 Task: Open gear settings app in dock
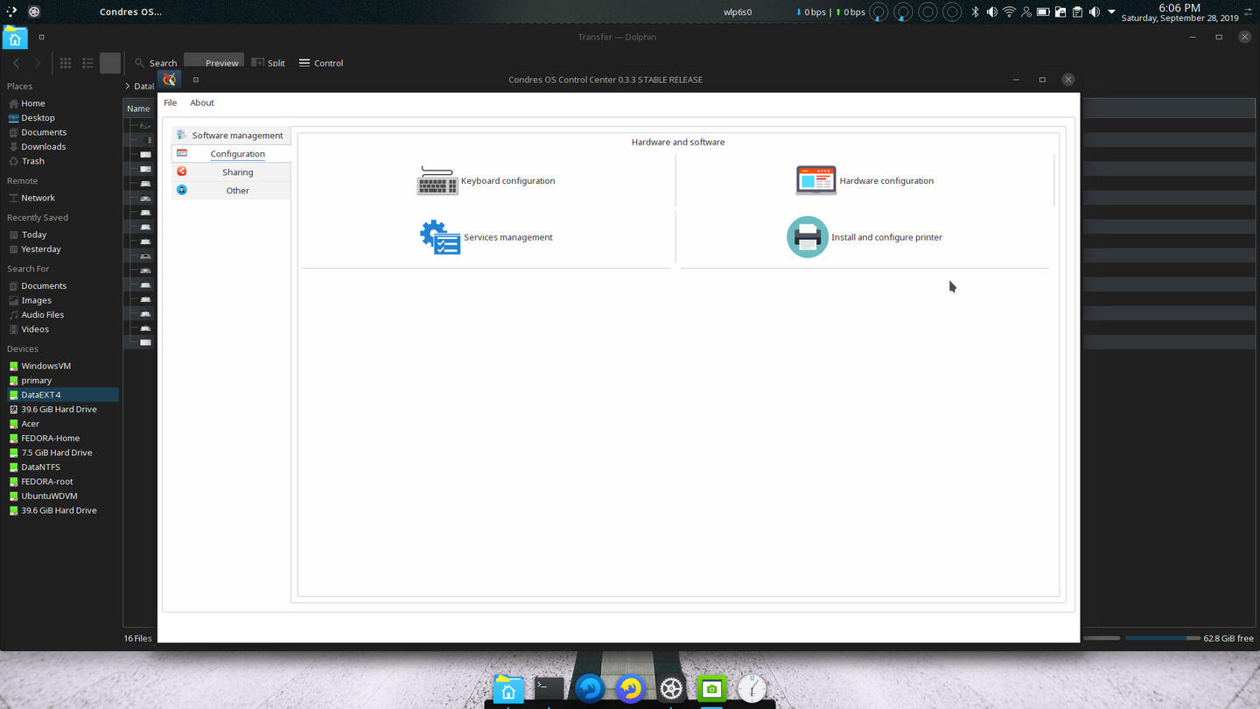[x=671, y=689]
